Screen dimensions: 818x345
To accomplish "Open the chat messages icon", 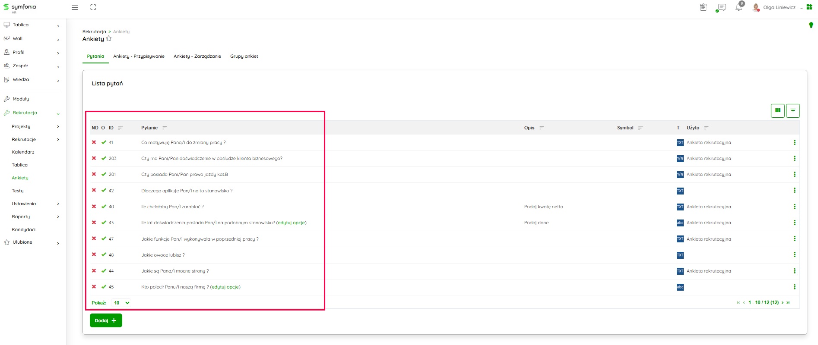I will [x=721, y=7].
